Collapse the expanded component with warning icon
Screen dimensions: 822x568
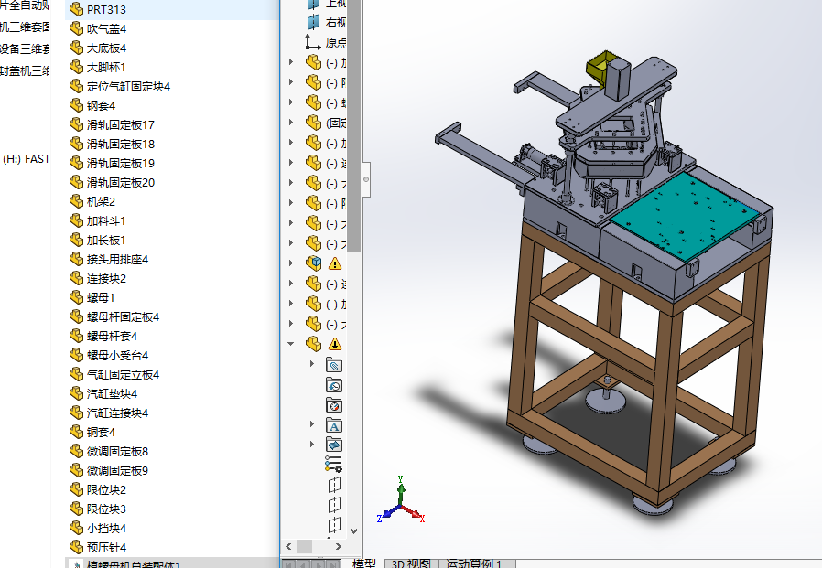pos(291,344)
